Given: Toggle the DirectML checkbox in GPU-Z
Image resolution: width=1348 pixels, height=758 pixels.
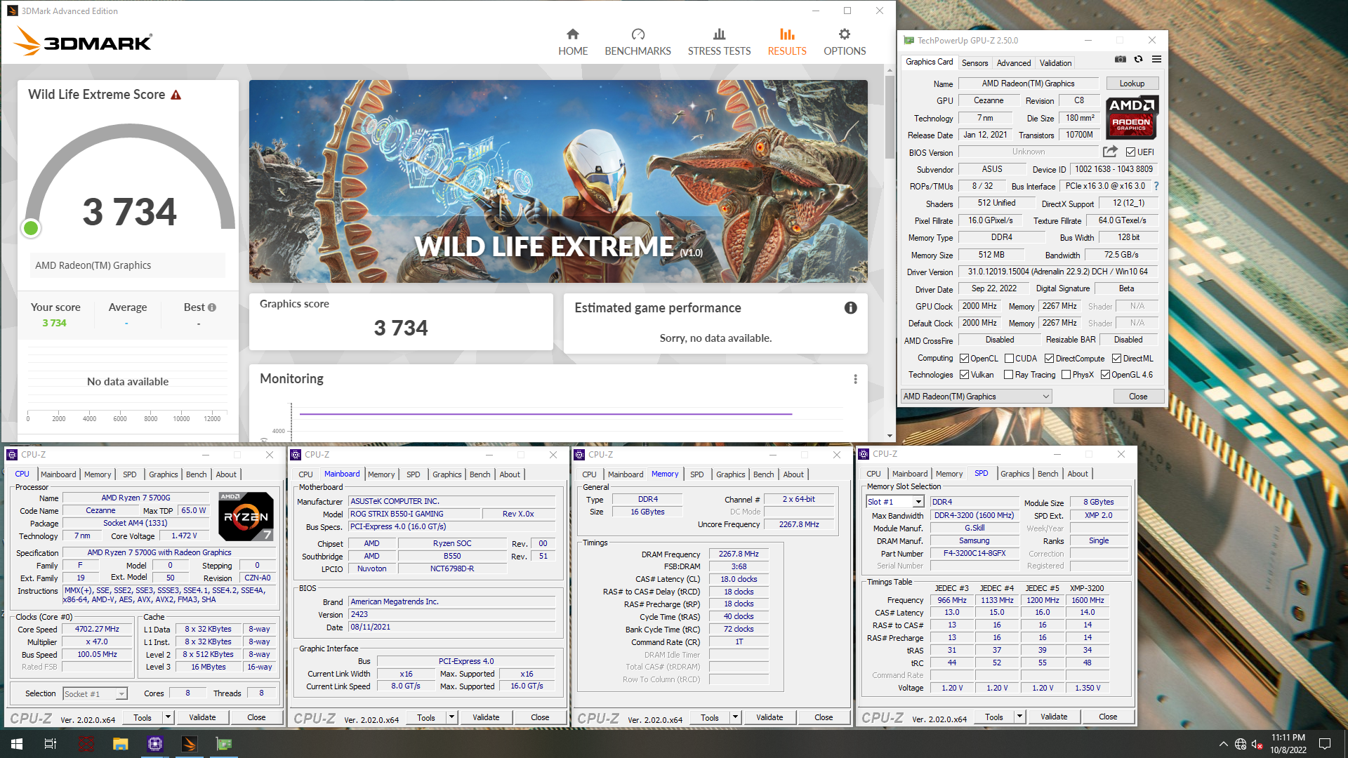Looking at the screenshot, I should 1116,359.
